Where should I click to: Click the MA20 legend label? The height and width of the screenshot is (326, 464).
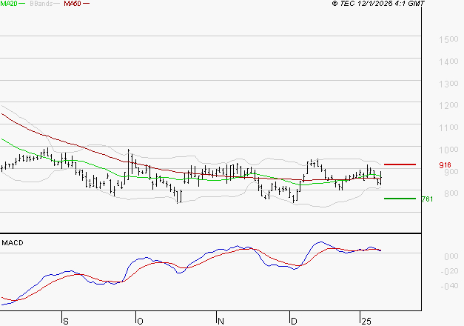coord(8,4)
